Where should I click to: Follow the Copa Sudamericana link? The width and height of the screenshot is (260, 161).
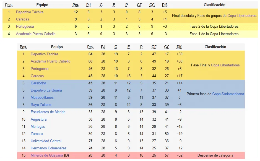point(228,94)
